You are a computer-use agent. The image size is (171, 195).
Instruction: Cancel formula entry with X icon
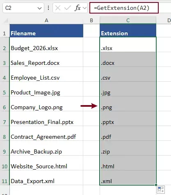[x=58, y=8]
